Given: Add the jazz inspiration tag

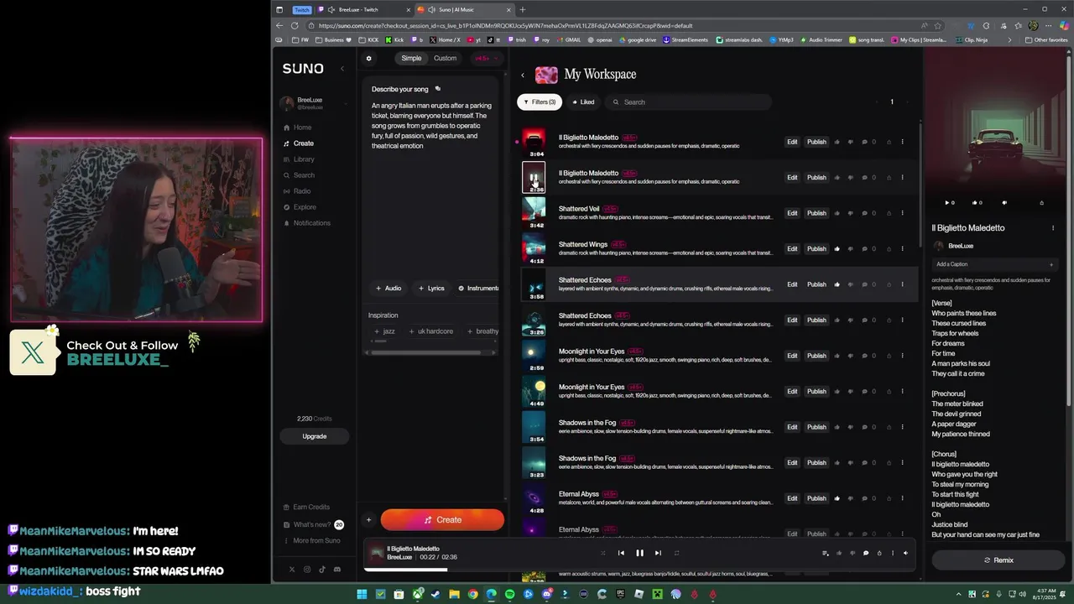Looking at the screenshot, I should [384, 331].
